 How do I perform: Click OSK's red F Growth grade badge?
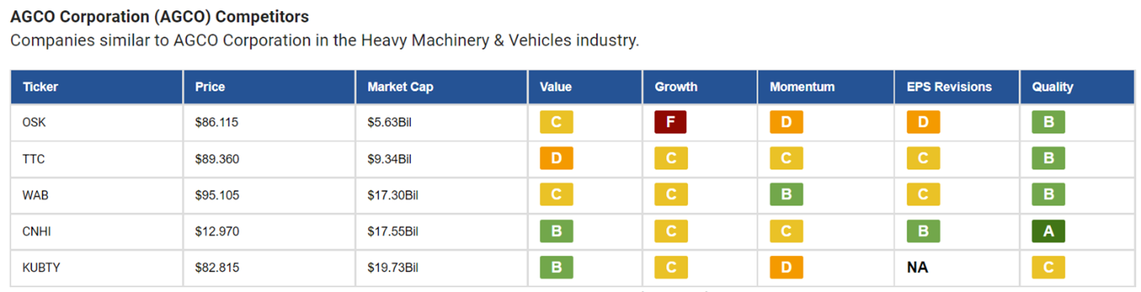(671, 122)
